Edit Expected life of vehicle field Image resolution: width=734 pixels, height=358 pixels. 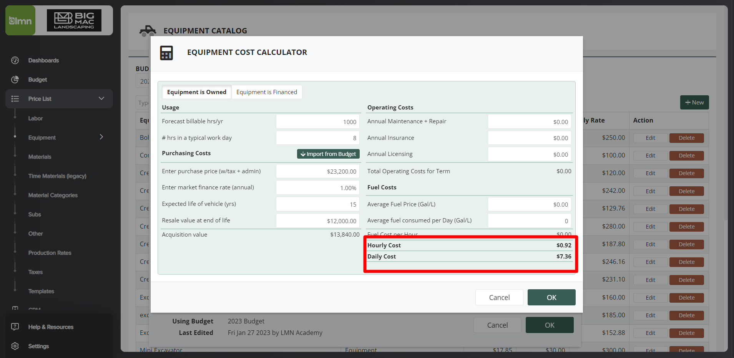point(318,204)
